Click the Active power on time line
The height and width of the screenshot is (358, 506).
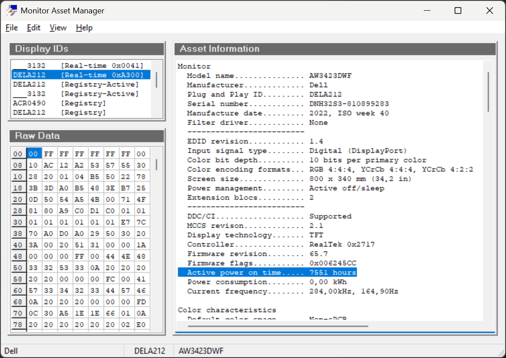click(267, 272)
